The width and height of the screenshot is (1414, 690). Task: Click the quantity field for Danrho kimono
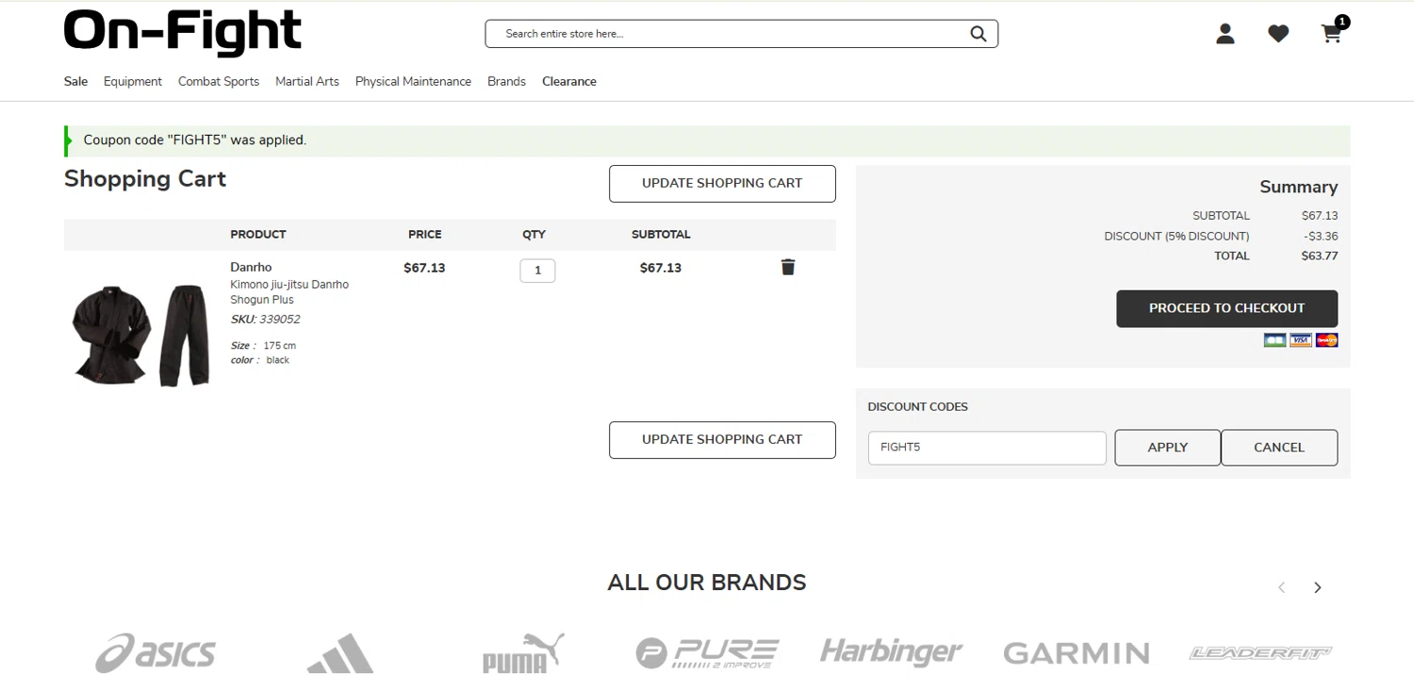coord(537,271)
